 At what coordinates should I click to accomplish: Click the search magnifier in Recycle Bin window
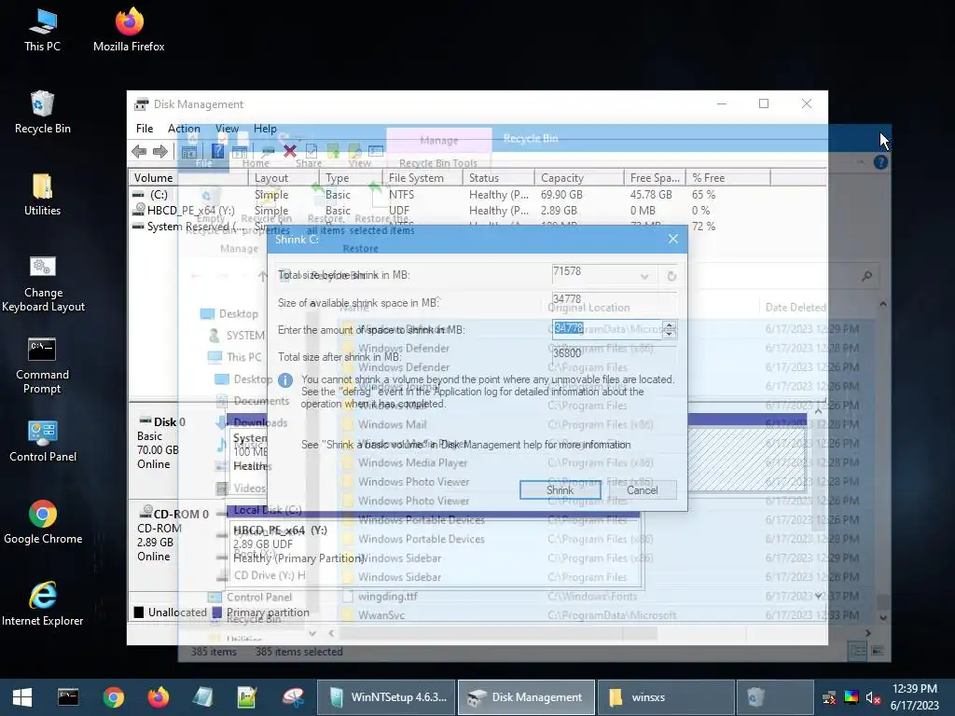[866, 276]
